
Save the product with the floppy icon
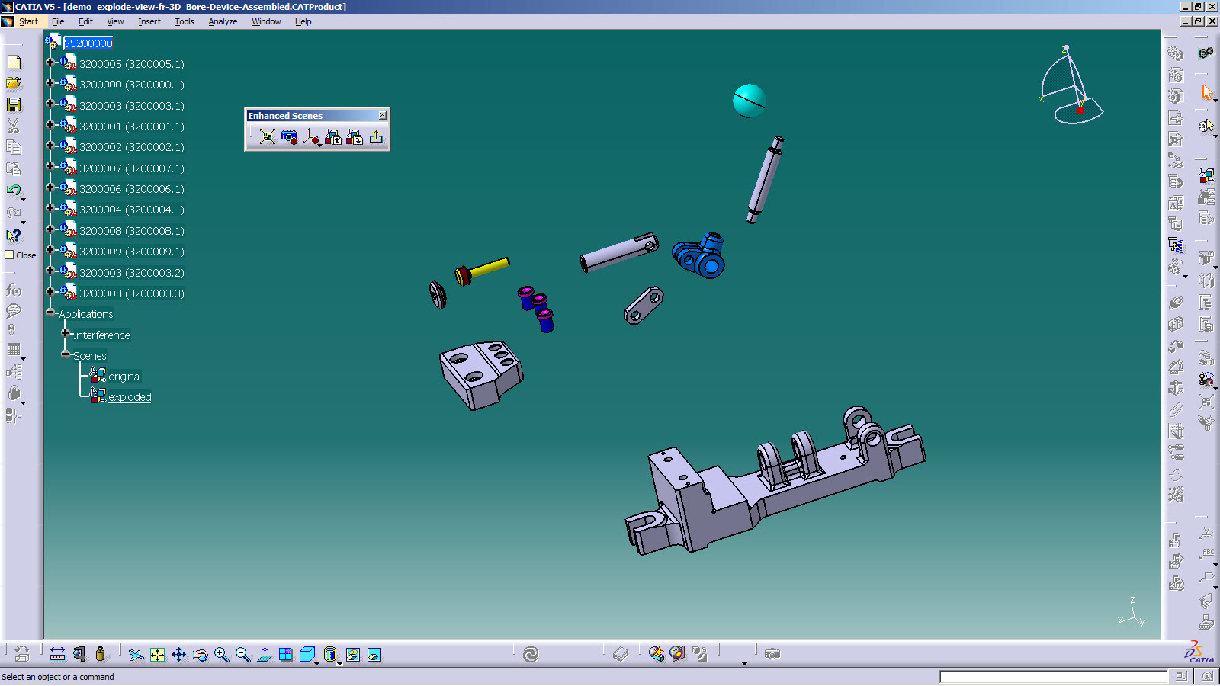tap(14, 104)
